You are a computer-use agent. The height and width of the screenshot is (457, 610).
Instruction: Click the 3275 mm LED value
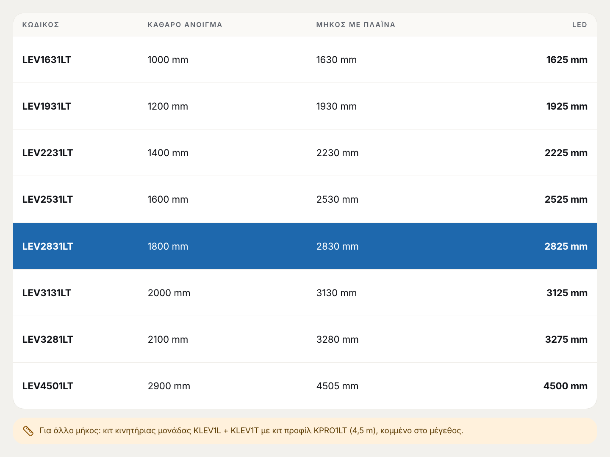tap(566, 339)
